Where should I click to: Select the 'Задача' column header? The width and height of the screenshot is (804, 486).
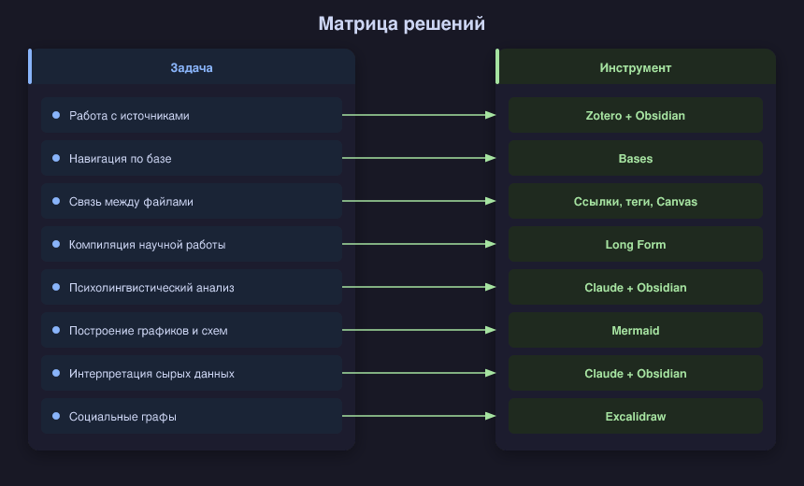192,67
